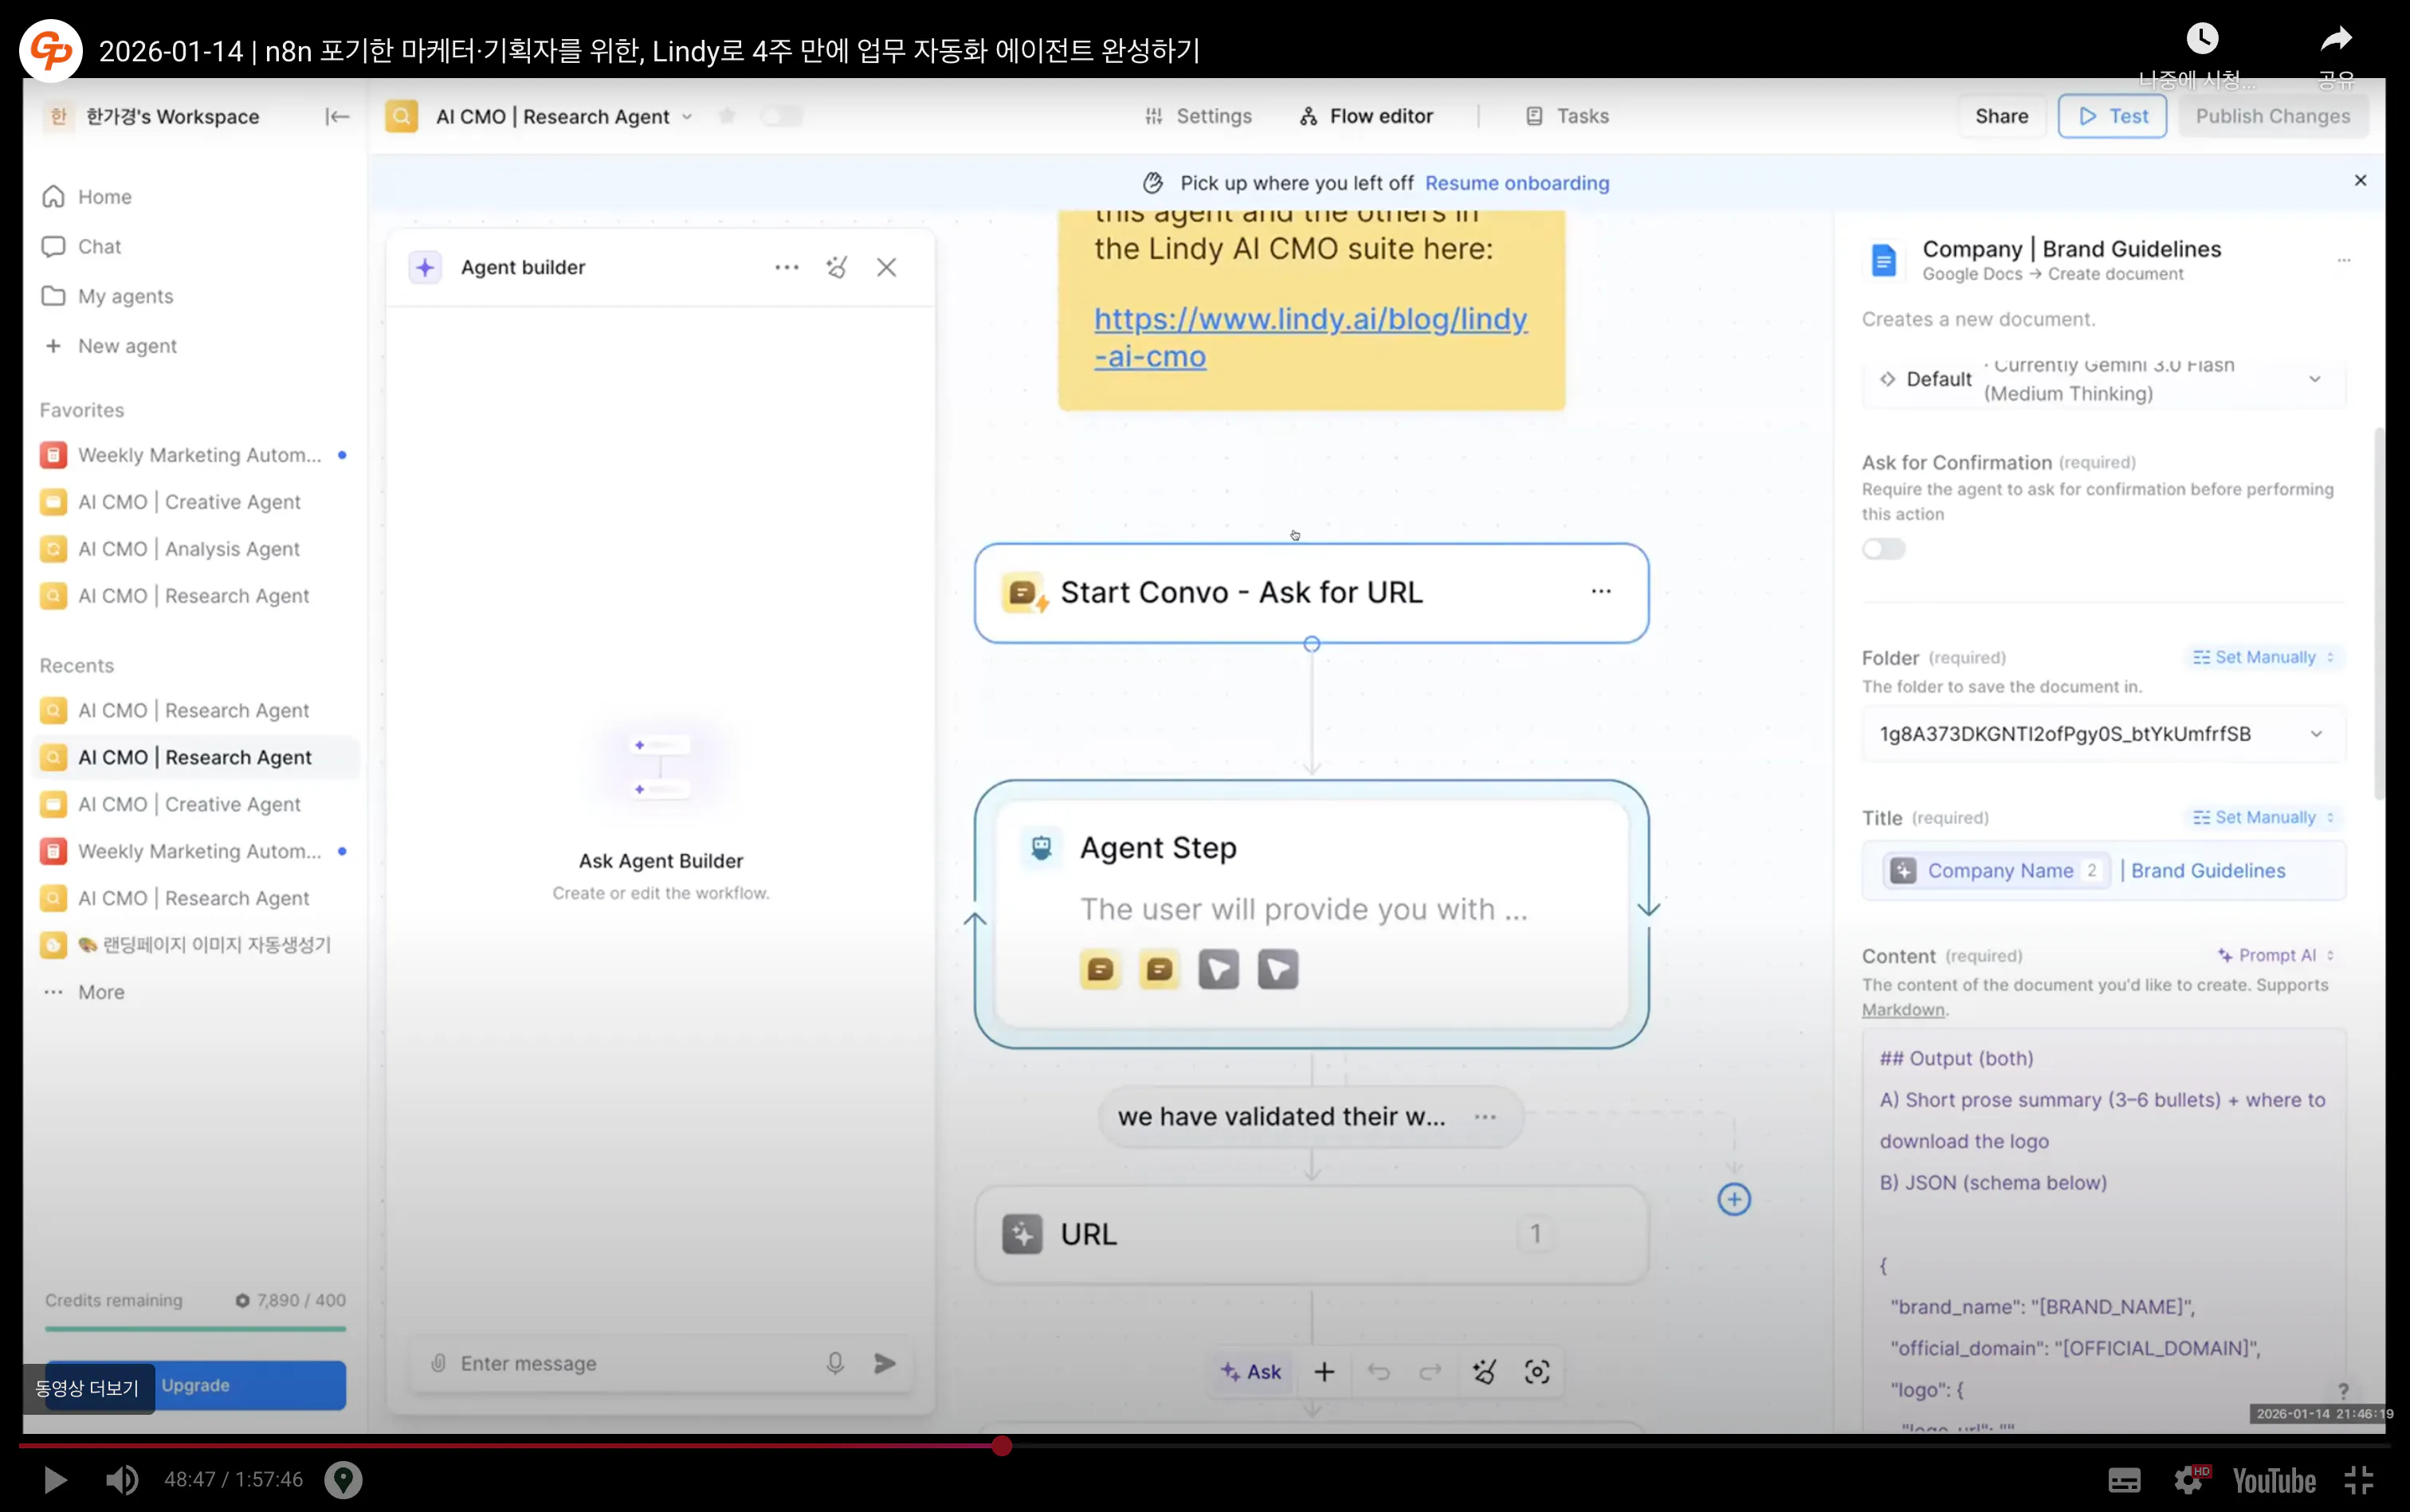2410x1512 pixels.
Task: Collapse the workspace sidebar
Action: [x=337, y=117]
